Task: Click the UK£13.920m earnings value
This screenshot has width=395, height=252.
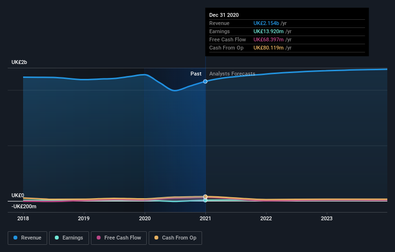Action: [x=268, y=31]
